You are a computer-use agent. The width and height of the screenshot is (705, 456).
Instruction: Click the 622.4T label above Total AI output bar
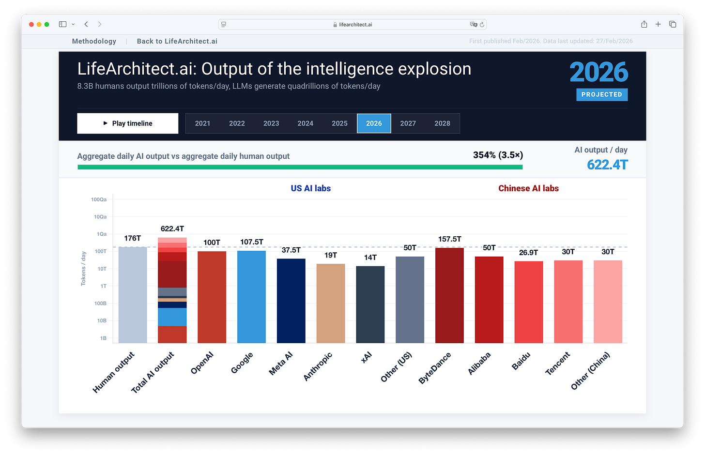[x=172, y=228]
